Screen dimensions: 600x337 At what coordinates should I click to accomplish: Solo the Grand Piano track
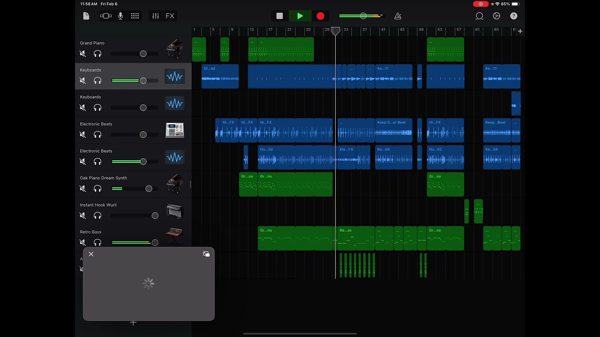(97, 54)
